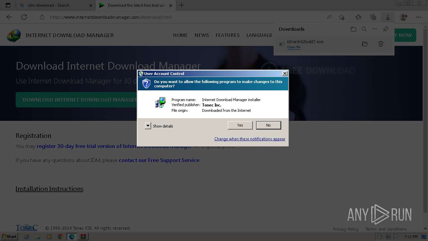Screen dimensions: 428x241
Task: Open Chrome from taskbar
Action: pyautogui.click(x=60, y=237)
